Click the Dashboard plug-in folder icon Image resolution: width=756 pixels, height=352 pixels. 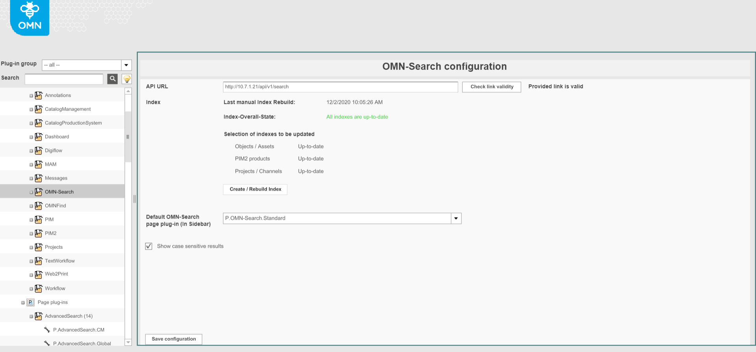(x=39, y=137)
